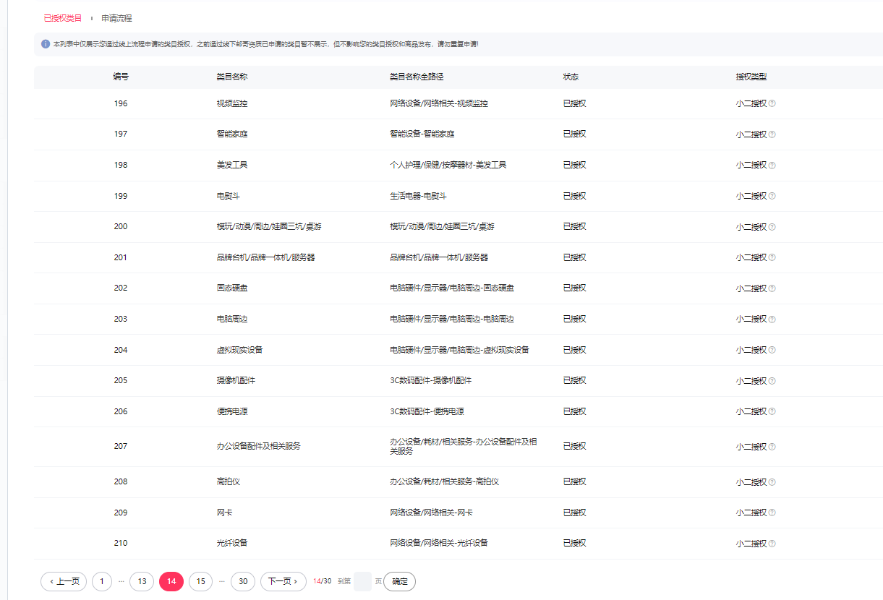Click help icon beside 小二授权 in row 210
This screenshot has height=600, width=883.
pos(772,544)
